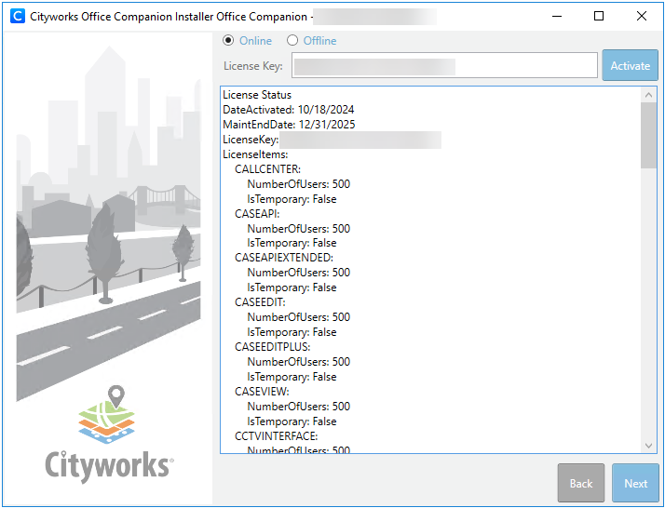Viewport: 665px width, 508px height.
Task: Click IsTemporary: False under CALLCENTER
Action: (292, 199)
